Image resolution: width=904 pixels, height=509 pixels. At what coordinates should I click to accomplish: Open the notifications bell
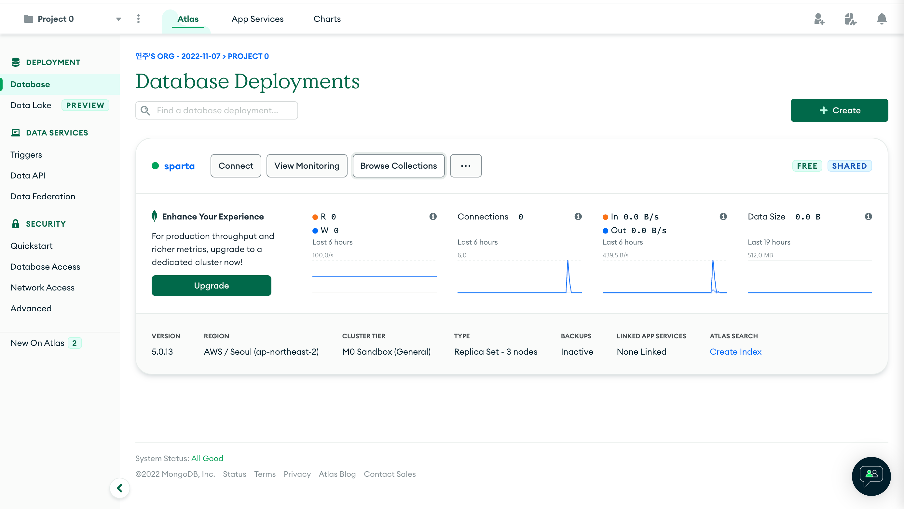point(882,19)
